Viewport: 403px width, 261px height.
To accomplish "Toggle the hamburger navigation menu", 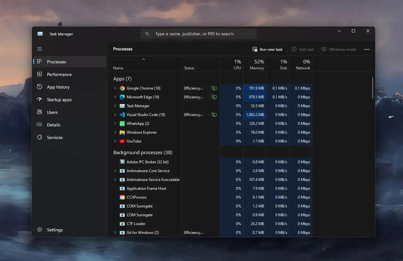I will pos(39,49).
